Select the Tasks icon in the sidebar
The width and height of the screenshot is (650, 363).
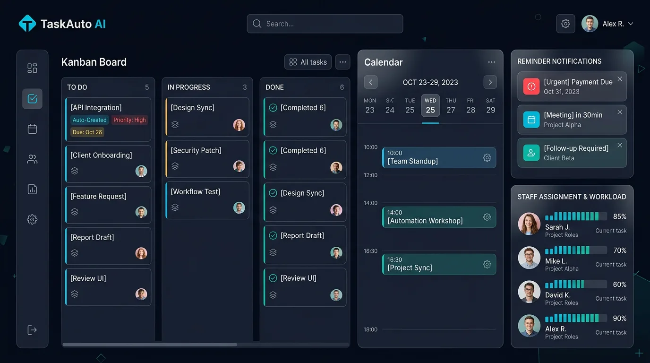(32, 98)
